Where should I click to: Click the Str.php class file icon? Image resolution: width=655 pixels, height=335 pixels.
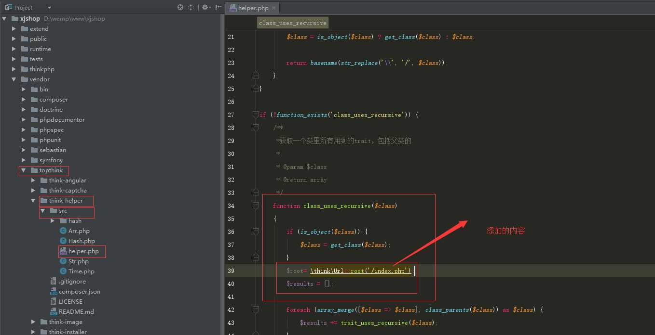click(x=63, y=261)
